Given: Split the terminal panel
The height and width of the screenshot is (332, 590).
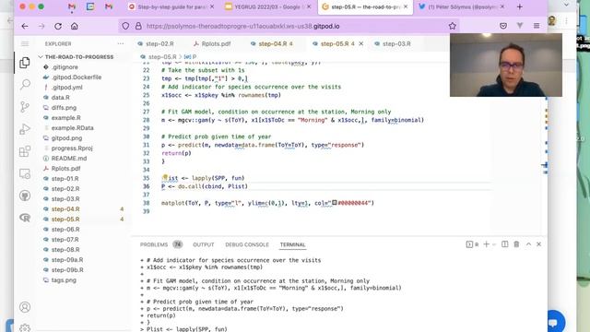Looking at the screenshot, I should pyautogui.click(x=505, y=244).
